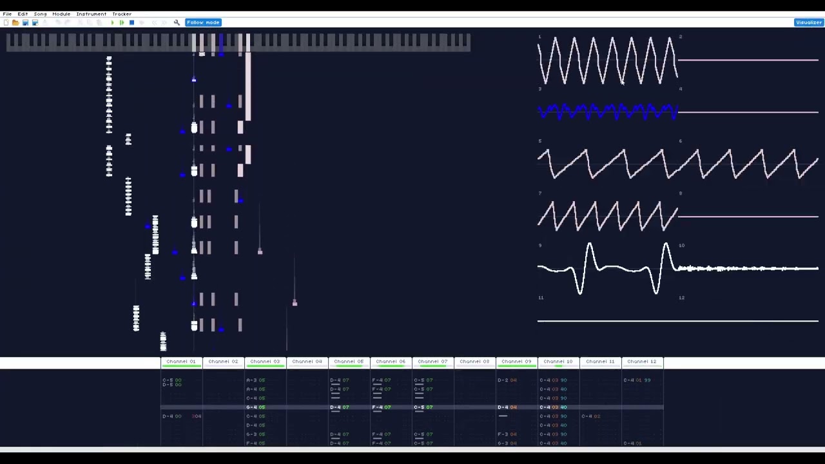
Task: Save the current module
Action: [25, 23]
